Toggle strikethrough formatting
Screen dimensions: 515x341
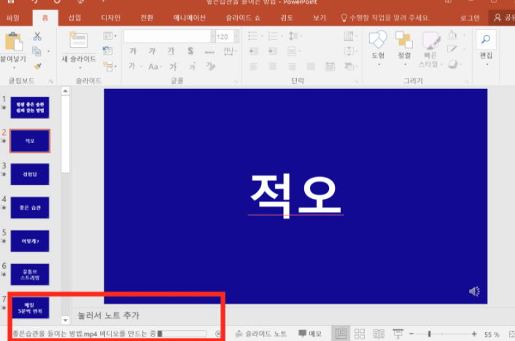click(209, 51)
